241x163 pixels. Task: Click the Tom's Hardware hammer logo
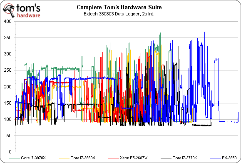point(9,10)
